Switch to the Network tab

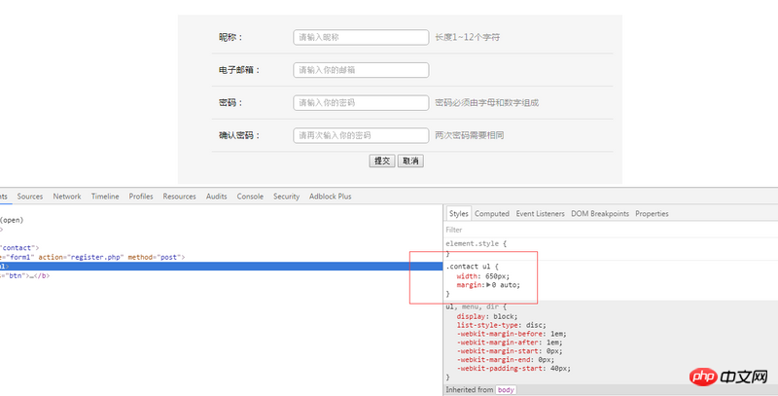[x=67, y=197]
